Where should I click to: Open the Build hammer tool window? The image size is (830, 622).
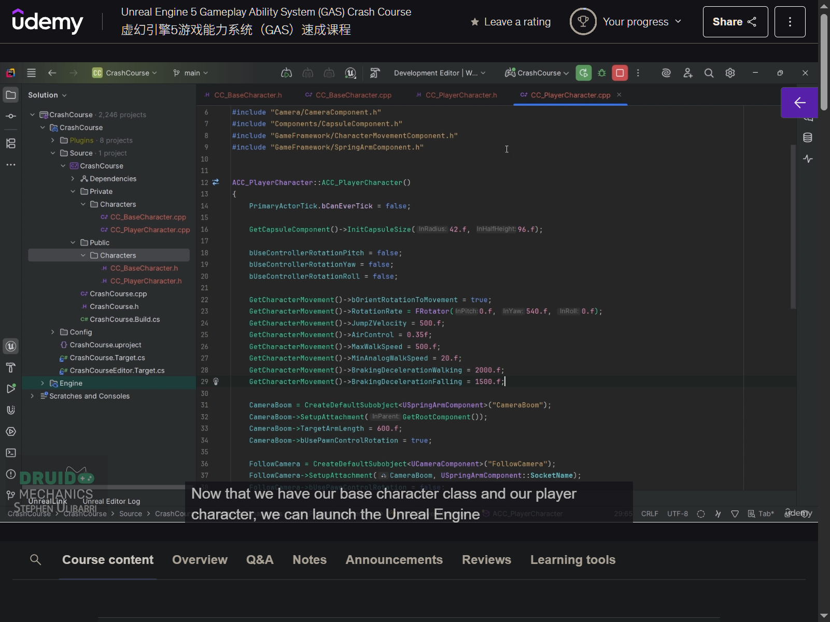click(x=11, y=367)
